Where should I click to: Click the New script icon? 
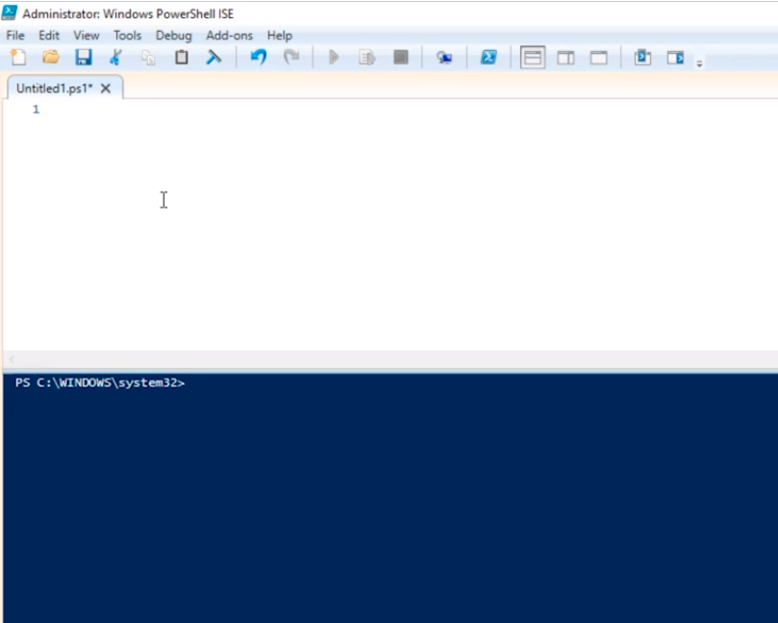click(17, 58)
